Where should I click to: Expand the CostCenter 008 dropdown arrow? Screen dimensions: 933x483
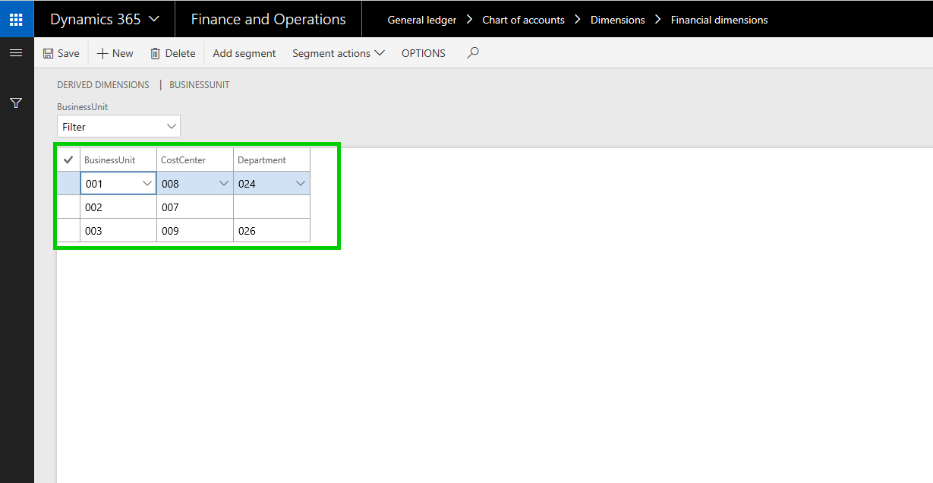click(224, 184)
